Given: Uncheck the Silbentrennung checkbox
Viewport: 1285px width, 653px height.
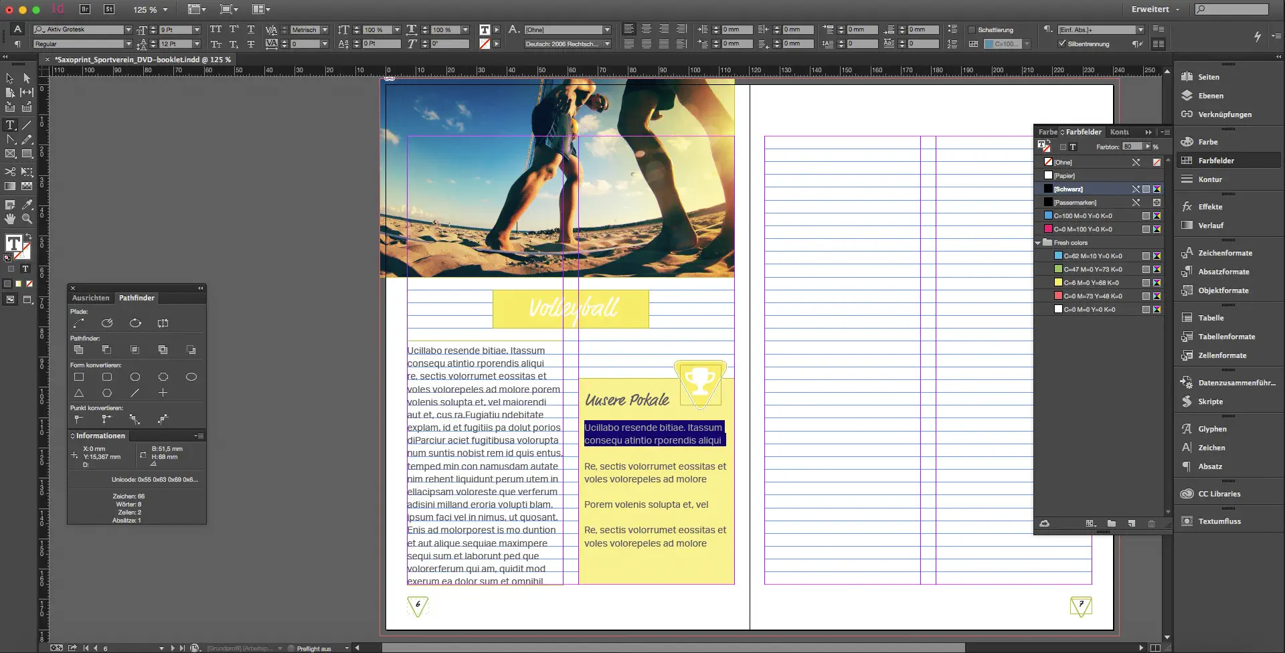Looking at the screenshot, I should pyautogui.click(x=1061, y=44).
